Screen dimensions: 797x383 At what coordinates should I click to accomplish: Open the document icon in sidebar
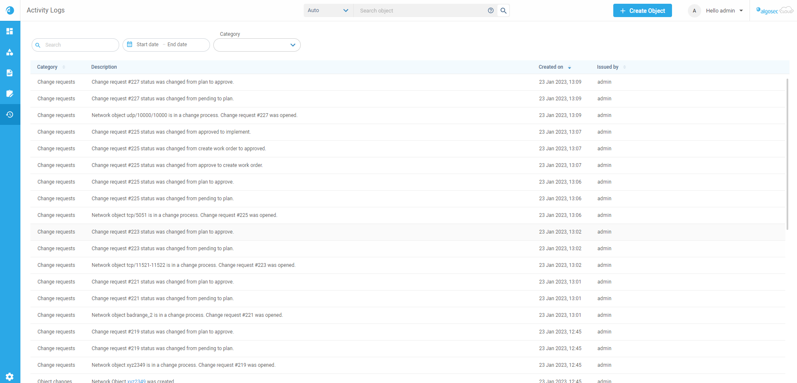10,73
